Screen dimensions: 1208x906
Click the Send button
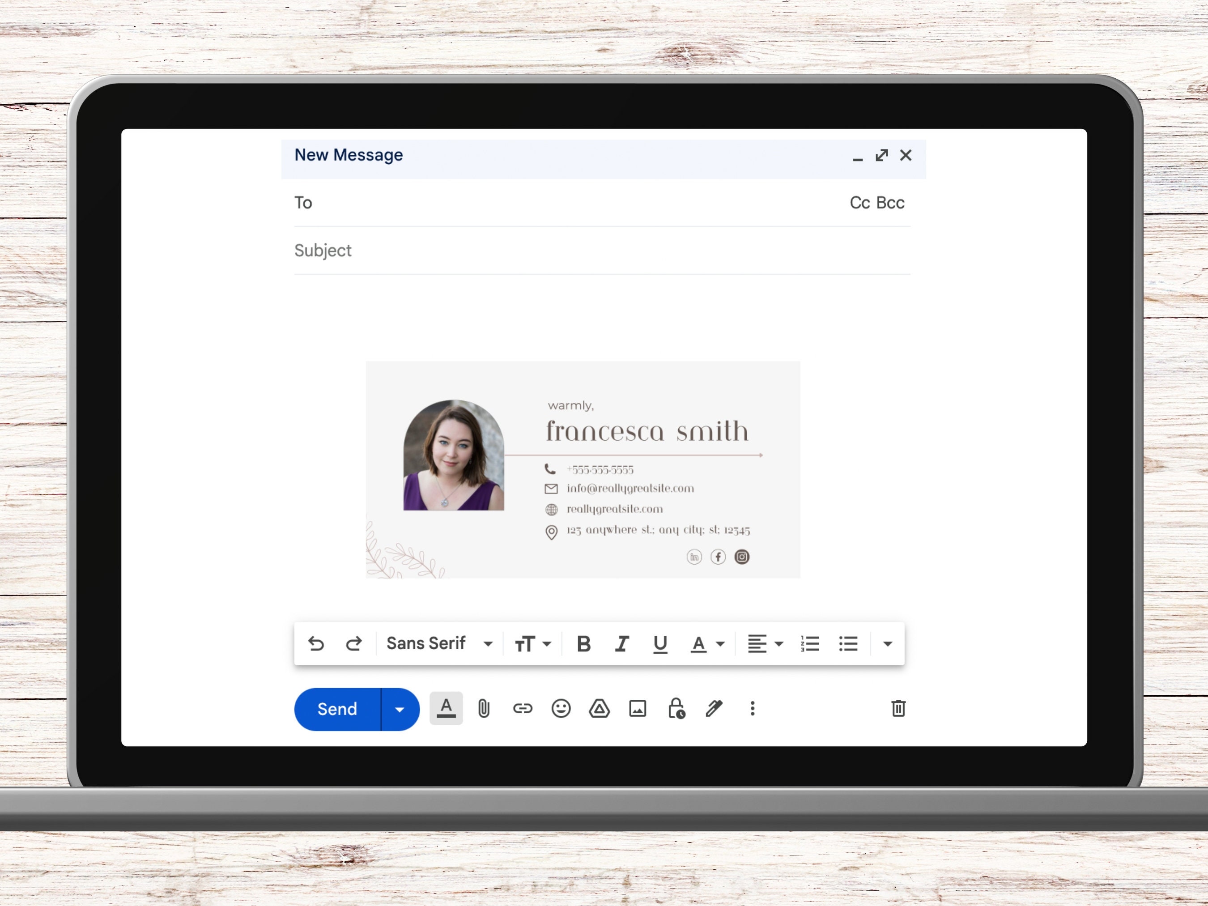point(336,709)
